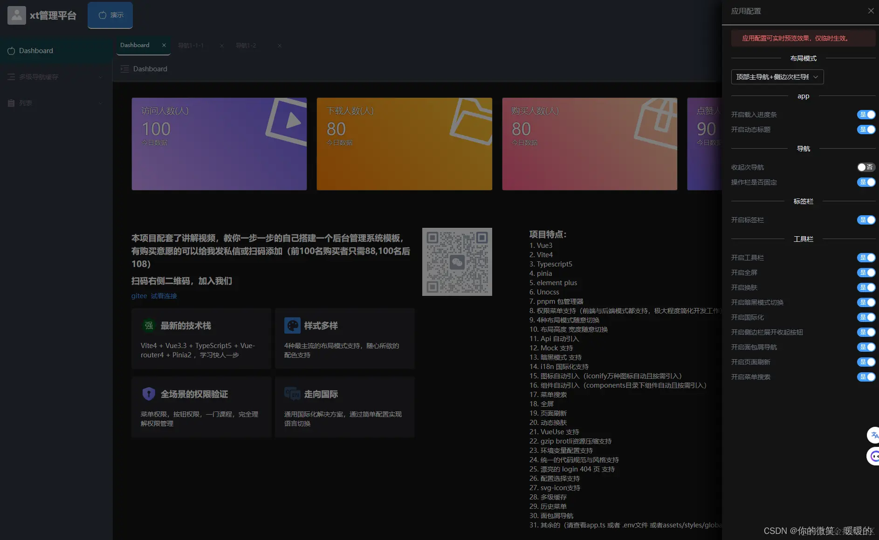The image size is (879, 540).
Task: Toggle 开启侧边栏展开收起按钮 switch
Action: [x=866, y=332]
